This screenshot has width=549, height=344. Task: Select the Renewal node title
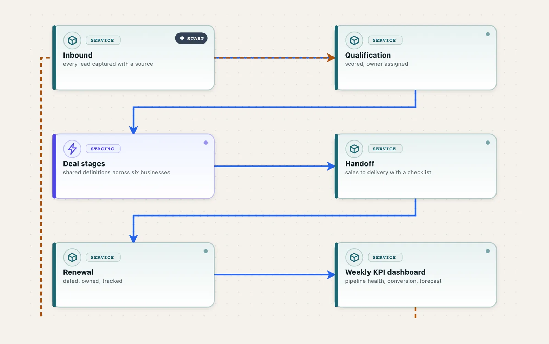tap(78, 272)
